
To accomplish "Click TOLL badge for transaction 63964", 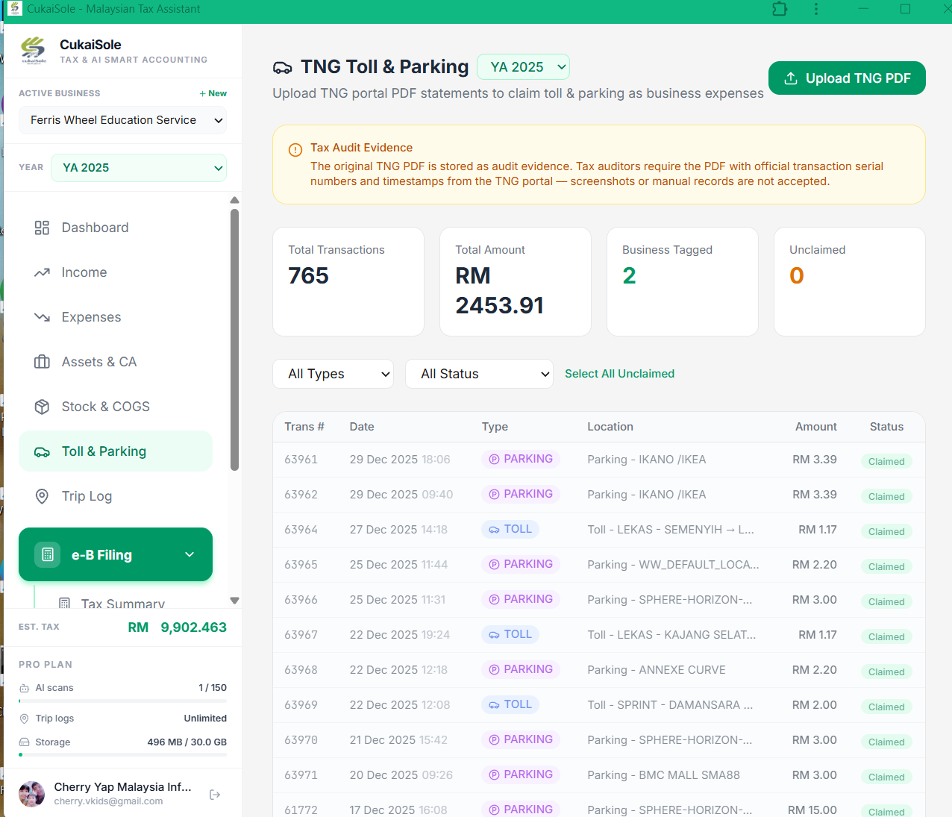I will (510, 529).
